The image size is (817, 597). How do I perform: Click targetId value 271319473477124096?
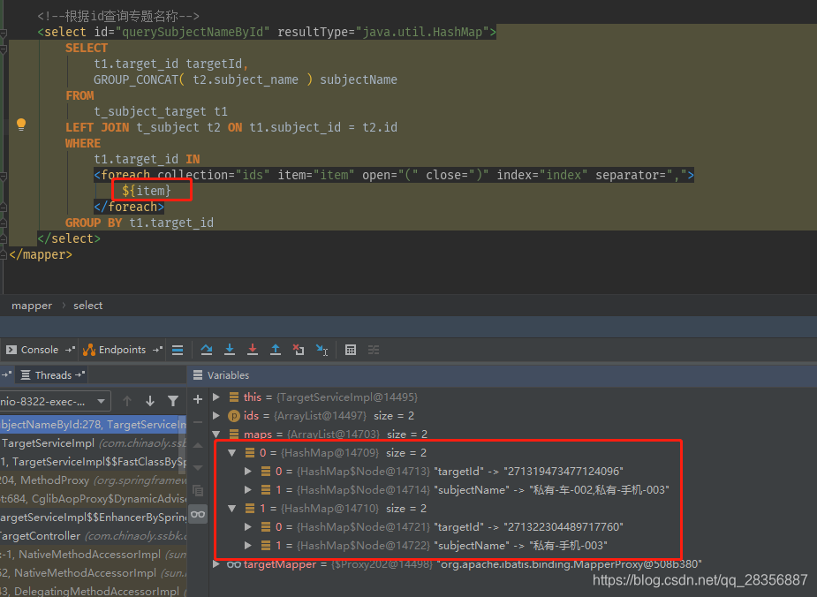click(x=564, y=472)
